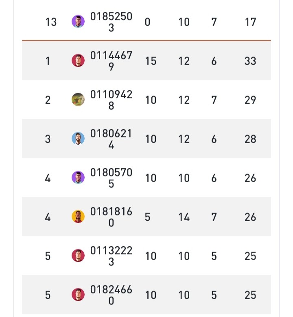The height and width of the screenshot is (317, 293).
Task: Click avatar icon beside ID 01144679
Action: point(78,61)
